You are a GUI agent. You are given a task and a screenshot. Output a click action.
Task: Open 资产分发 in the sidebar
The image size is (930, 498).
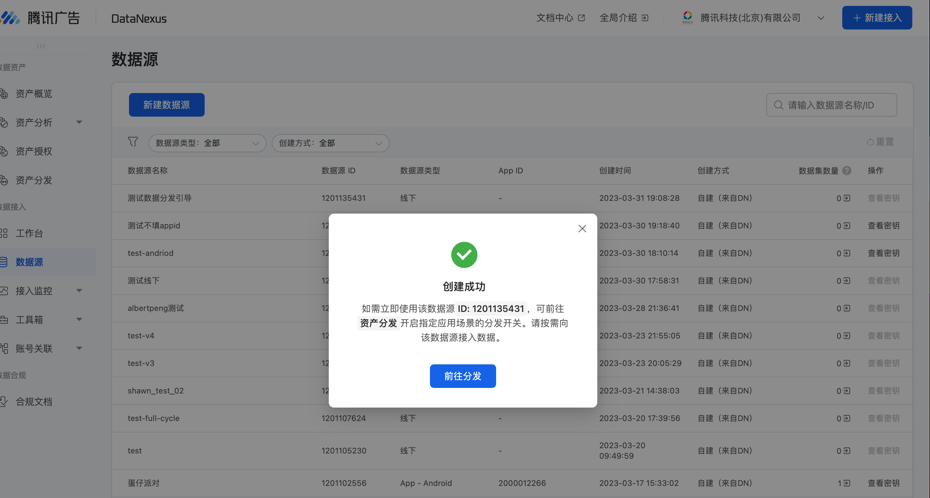[34, 180]
